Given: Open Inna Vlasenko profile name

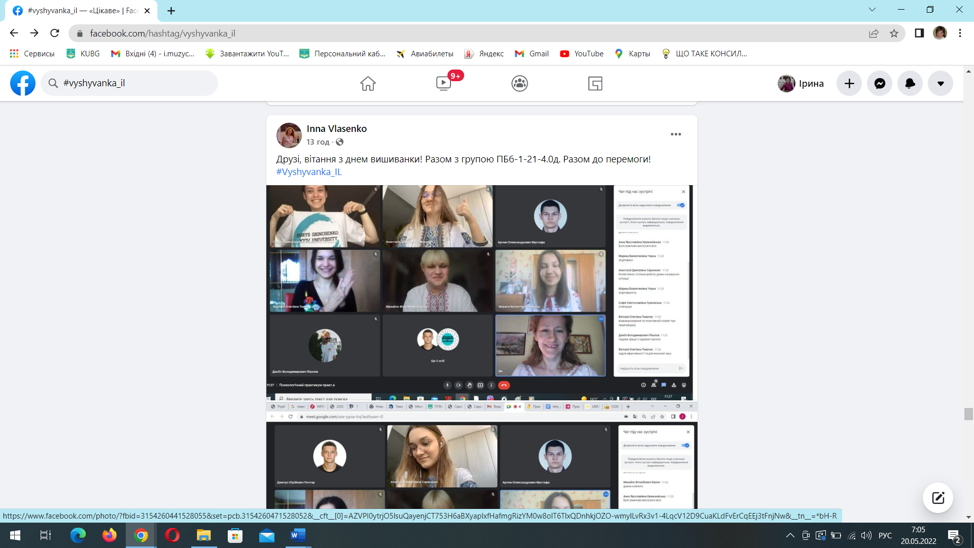Looking at the screenshot, I should (x=336, y=129).
